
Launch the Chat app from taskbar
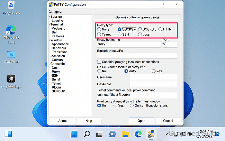[113, 134]
